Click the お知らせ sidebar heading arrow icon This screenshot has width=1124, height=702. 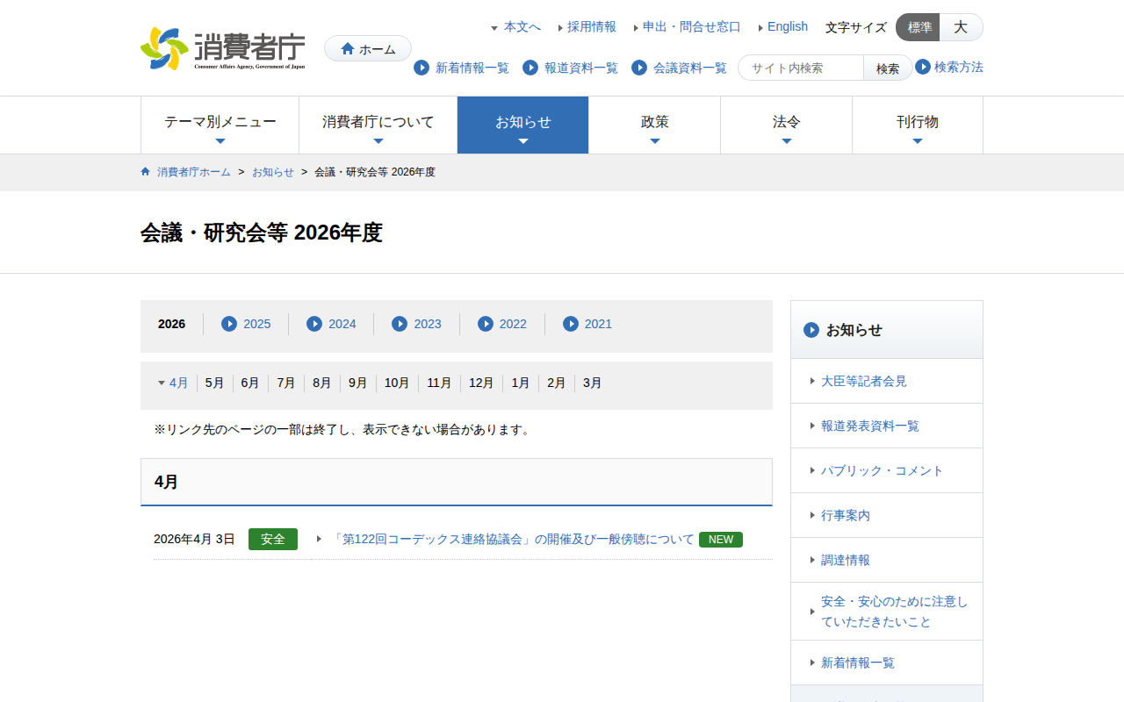click(811, 330)
